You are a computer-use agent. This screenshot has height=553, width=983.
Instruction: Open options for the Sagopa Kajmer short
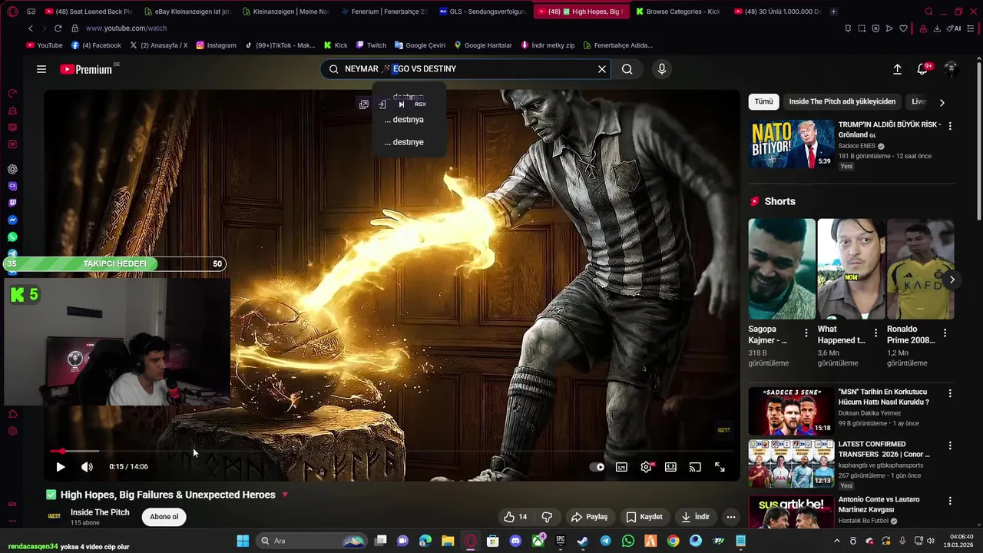806,333
